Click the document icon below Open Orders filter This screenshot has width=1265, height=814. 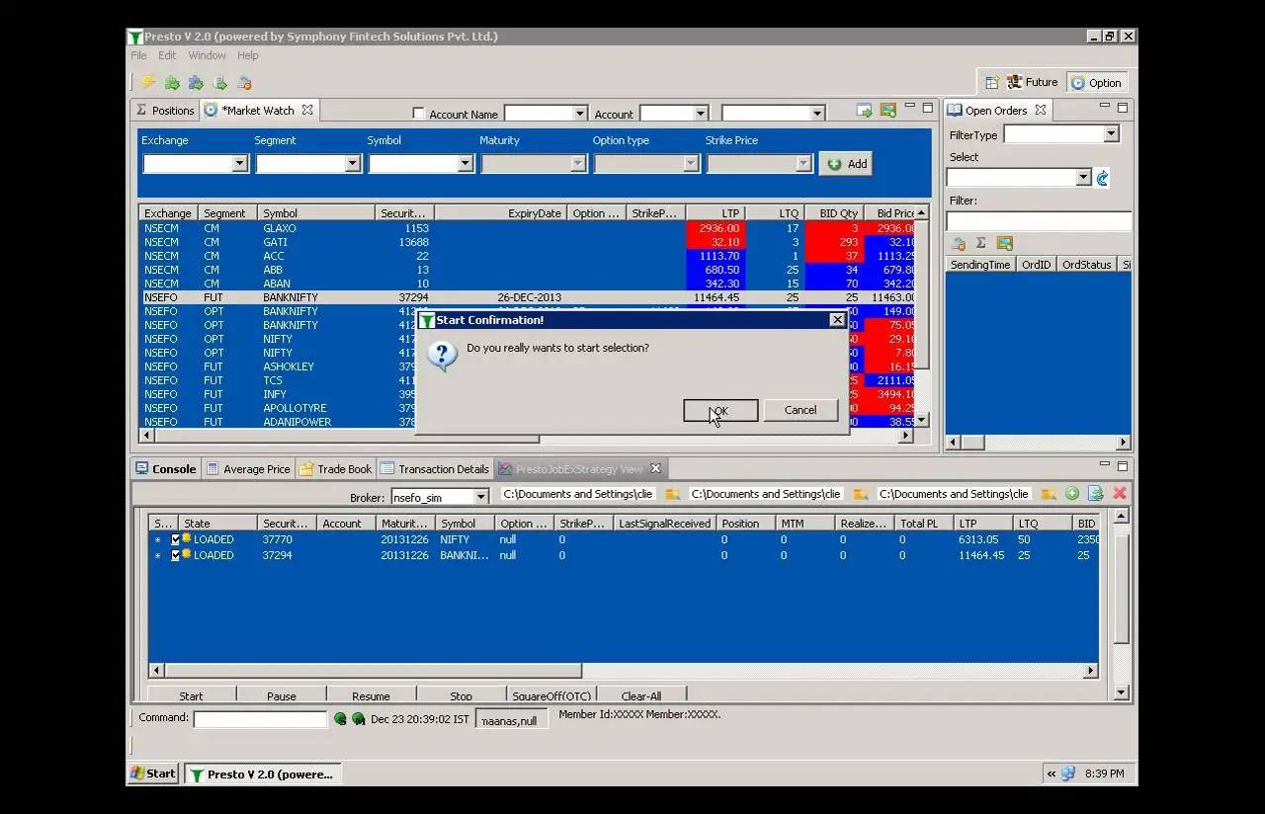point(958,243)
